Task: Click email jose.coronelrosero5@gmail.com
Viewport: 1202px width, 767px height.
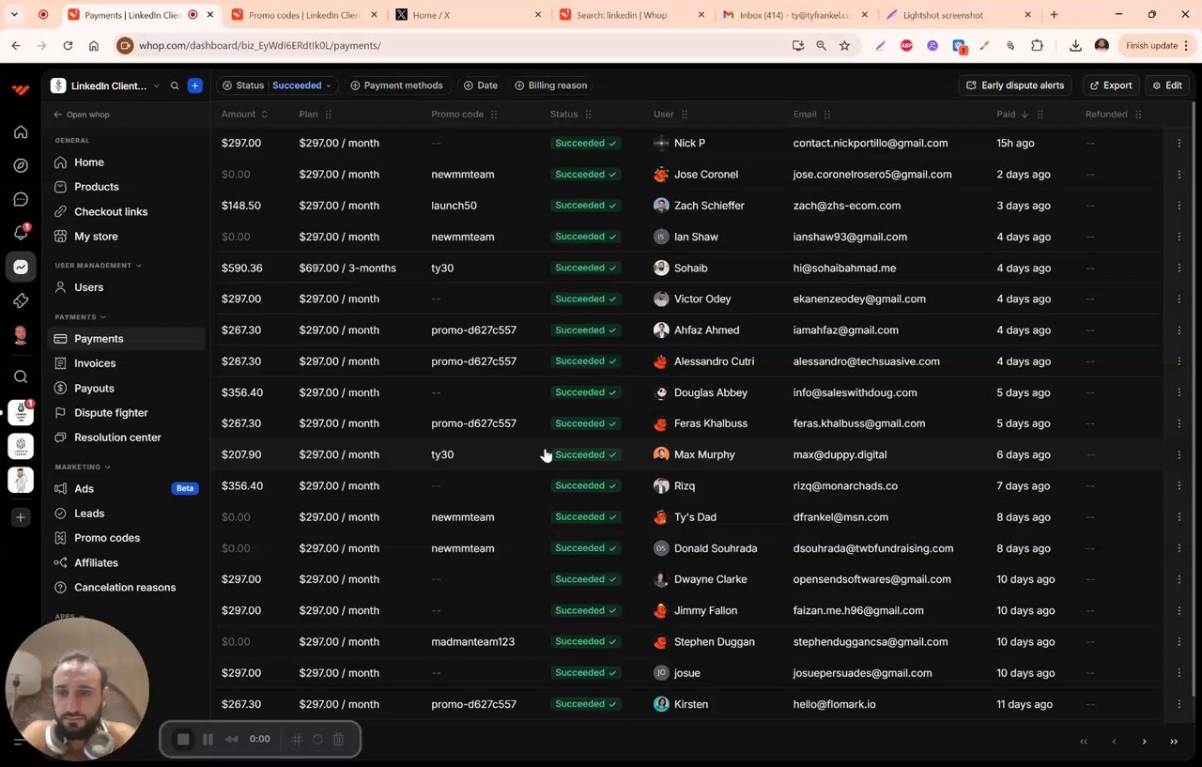Action: (872, 175)
